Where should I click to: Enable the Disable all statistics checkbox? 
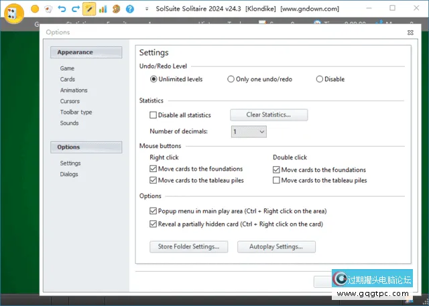click(154, 115)
